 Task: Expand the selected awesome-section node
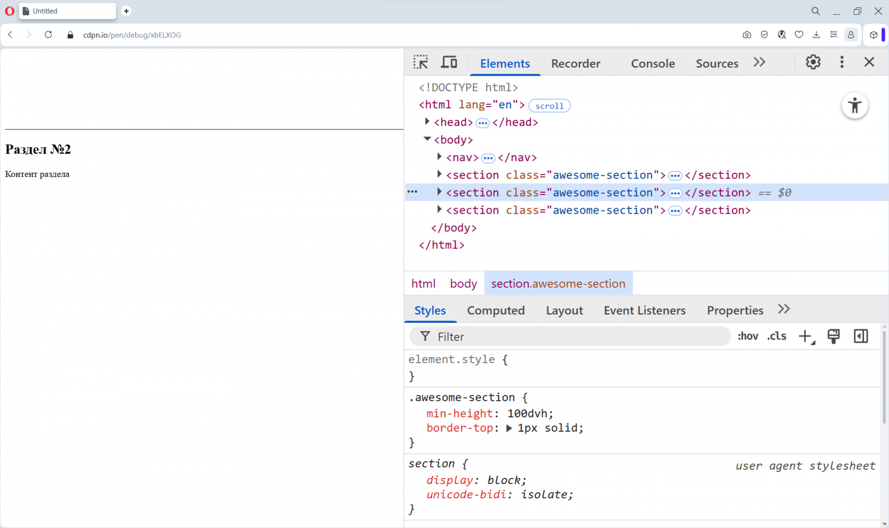[x=439, y=192]
